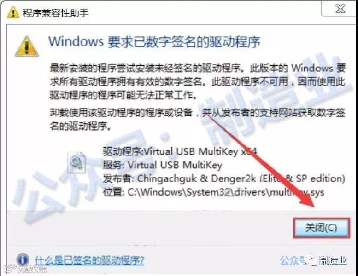Select the 位置 multikey.sys path line
The width and height of the screenshot is (358, 276).
tap(213, 192)
